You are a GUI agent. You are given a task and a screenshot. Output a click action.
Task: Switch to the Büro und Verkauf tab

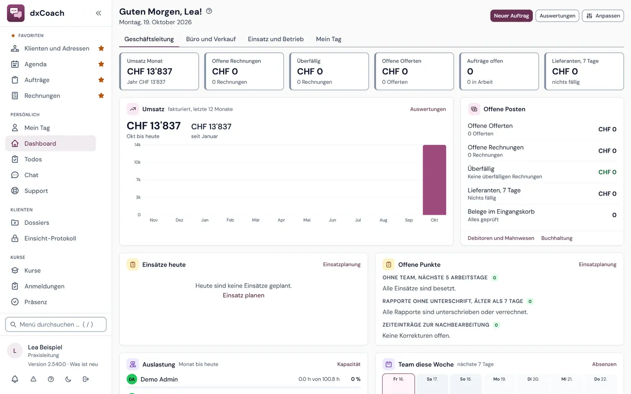point(211,39)
